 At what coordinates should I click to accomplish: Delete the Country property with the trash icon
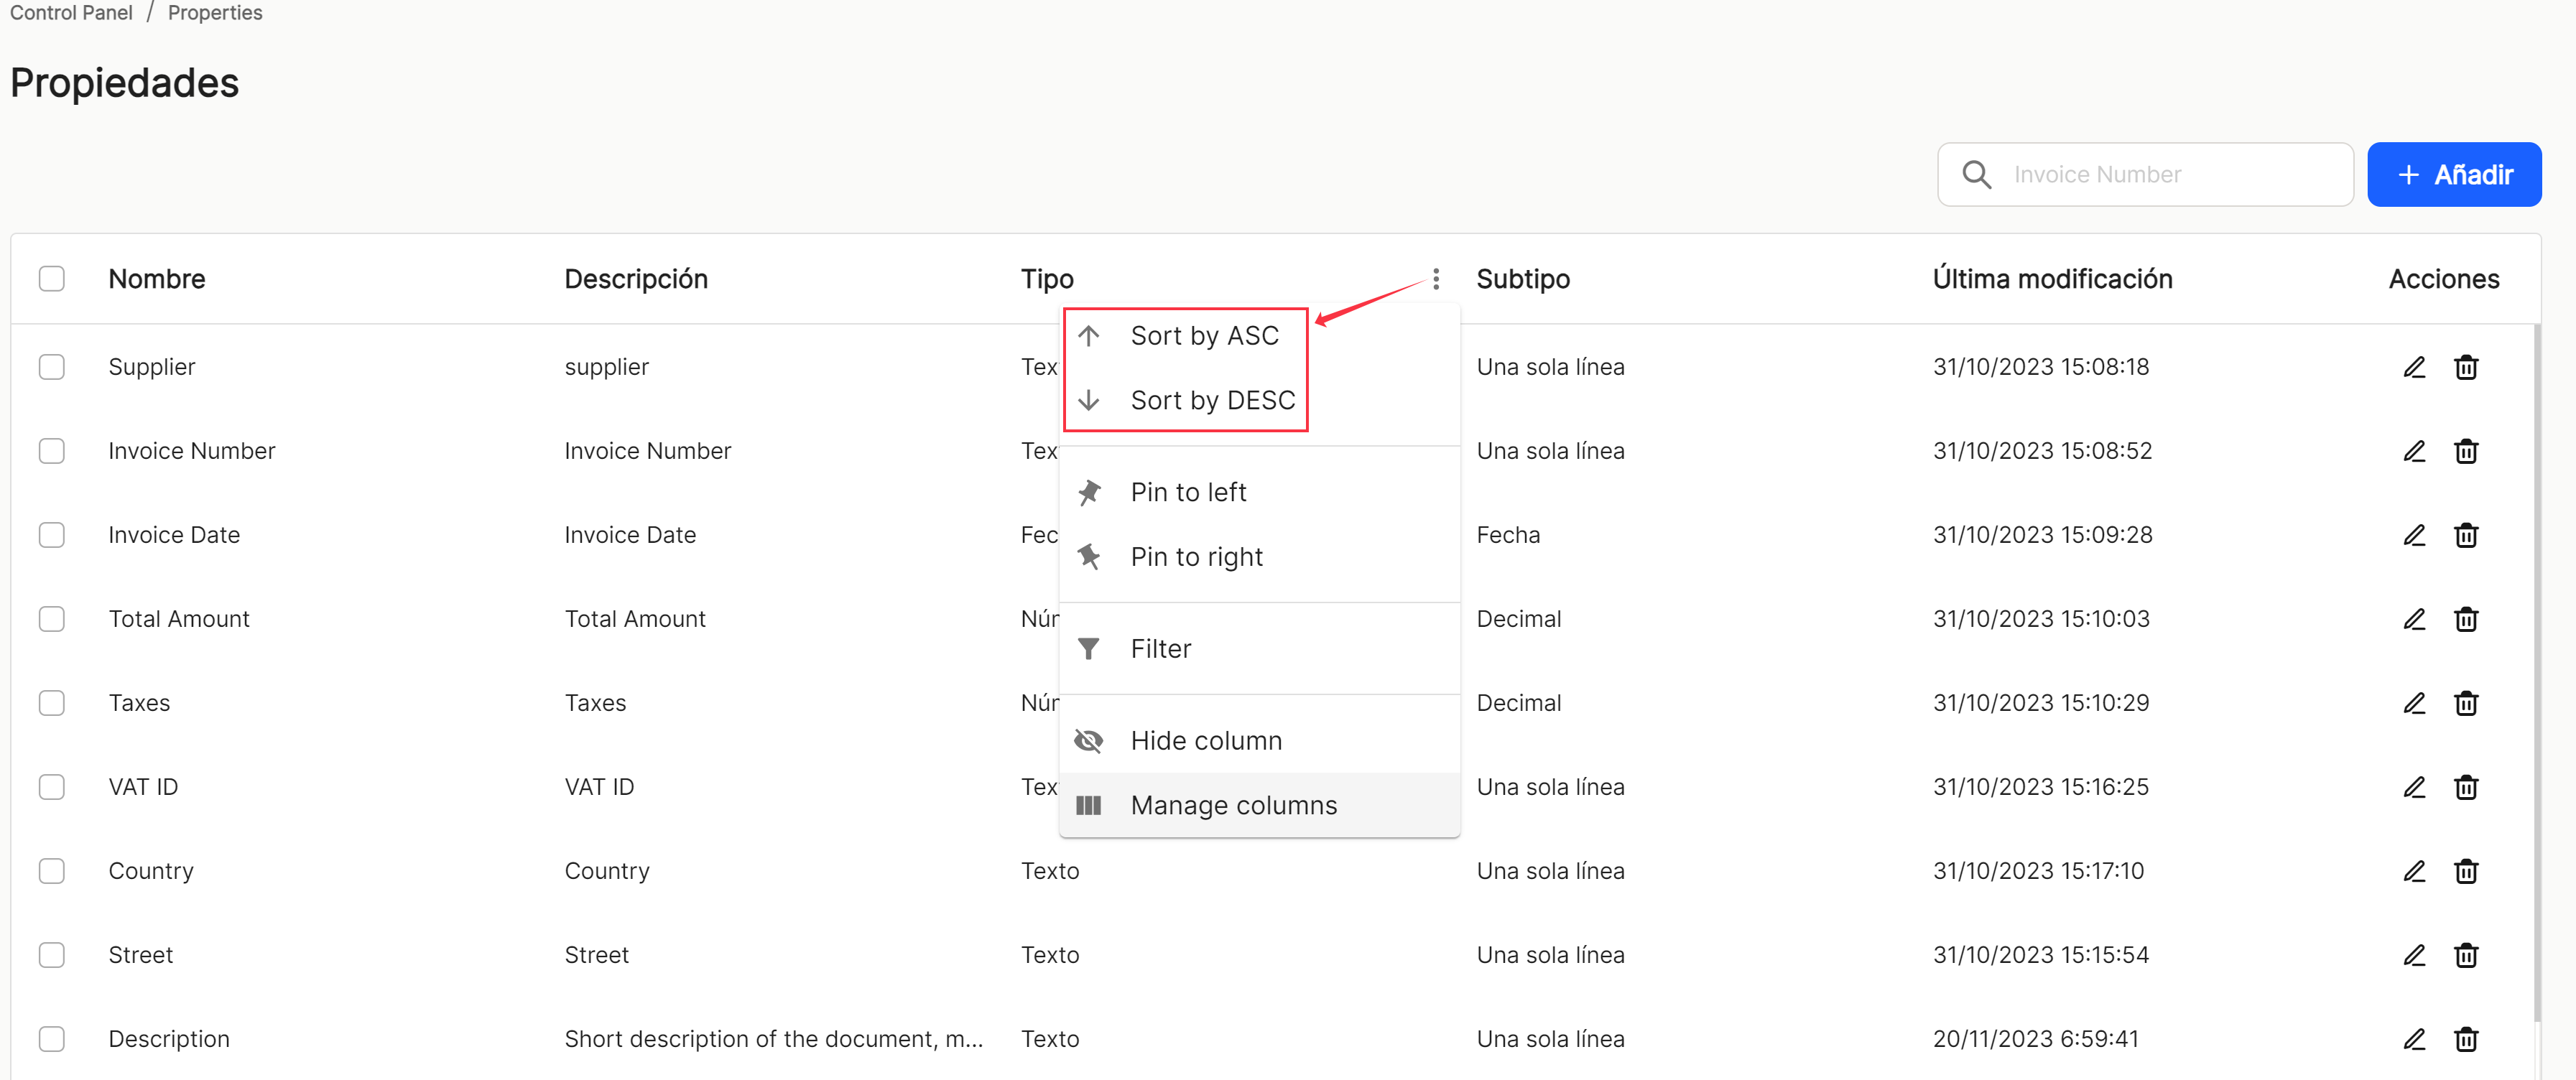2466,871
